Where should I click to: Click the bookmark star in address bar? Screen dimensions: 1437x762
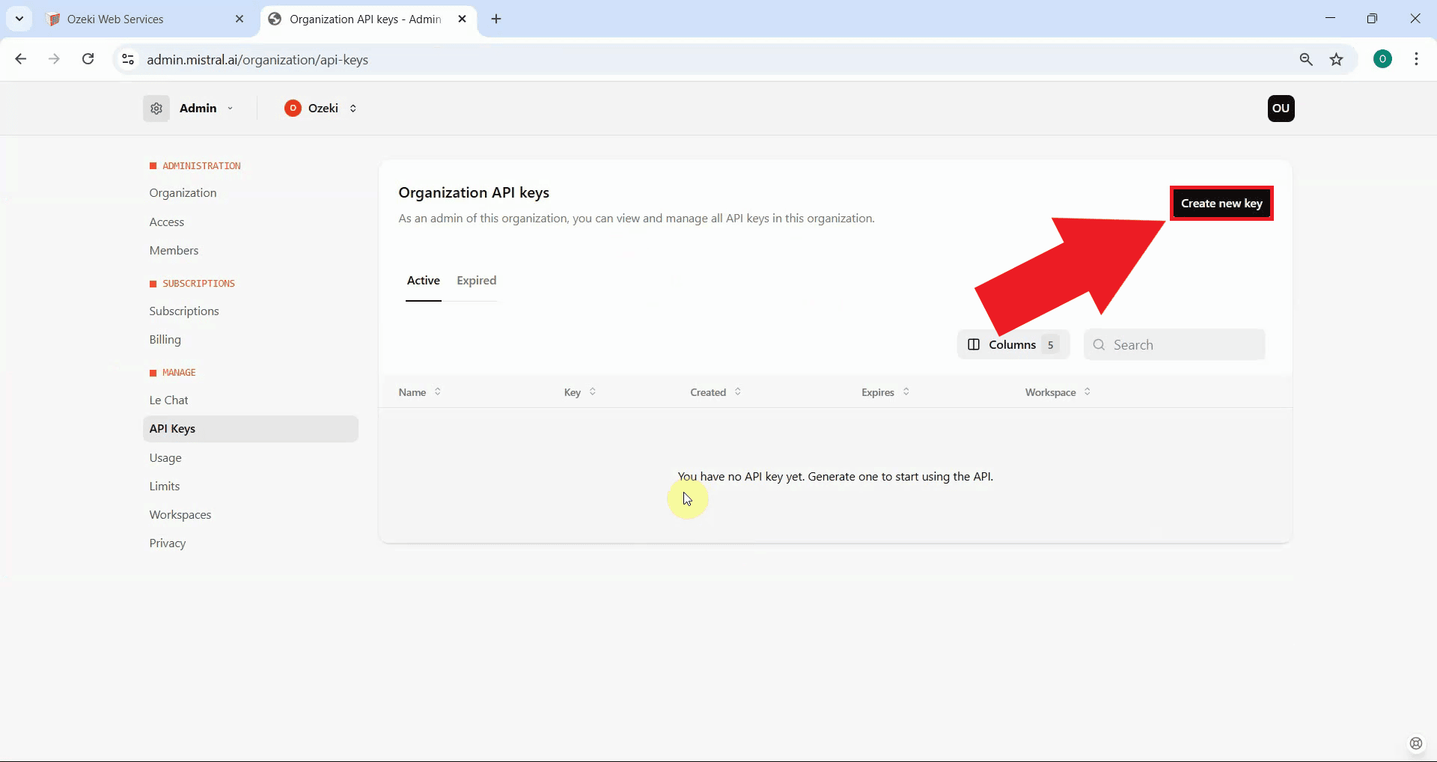click(1337, 59)
